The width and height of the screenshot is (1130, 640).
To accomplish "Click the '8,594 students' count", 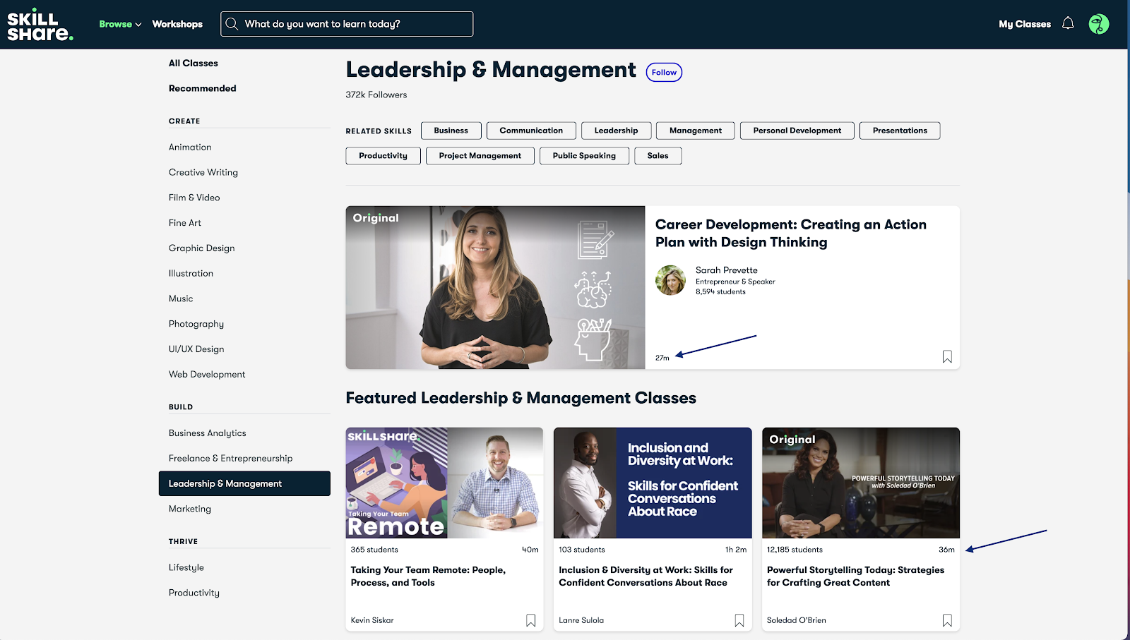I will 720,291.
